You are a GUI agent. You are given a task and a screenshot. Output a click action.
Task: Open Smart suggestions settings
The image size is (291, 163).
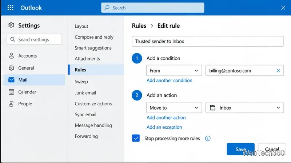[93, 48]
